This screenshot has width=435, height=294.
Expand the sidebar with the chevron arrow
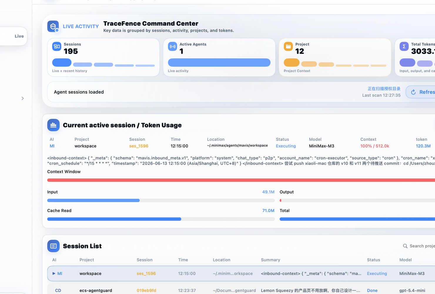(x=23, y=98)
